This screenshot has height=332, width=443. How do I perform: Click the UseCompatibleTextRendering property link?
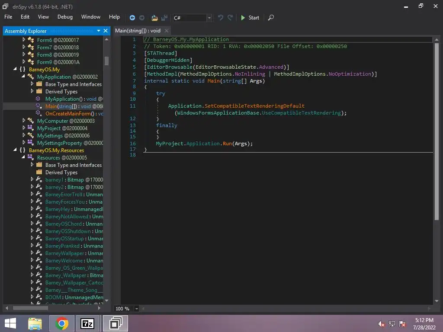[301, 113]
